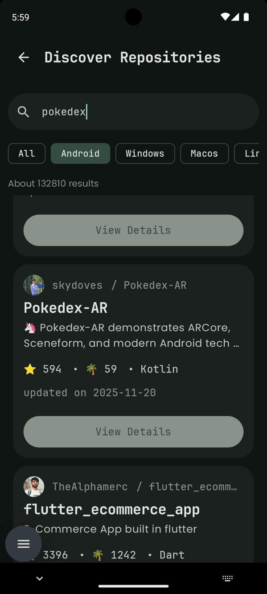The image size is (267, 594).
Task: Navigate back using the arrow icon
Action: [x=23, y=57]
